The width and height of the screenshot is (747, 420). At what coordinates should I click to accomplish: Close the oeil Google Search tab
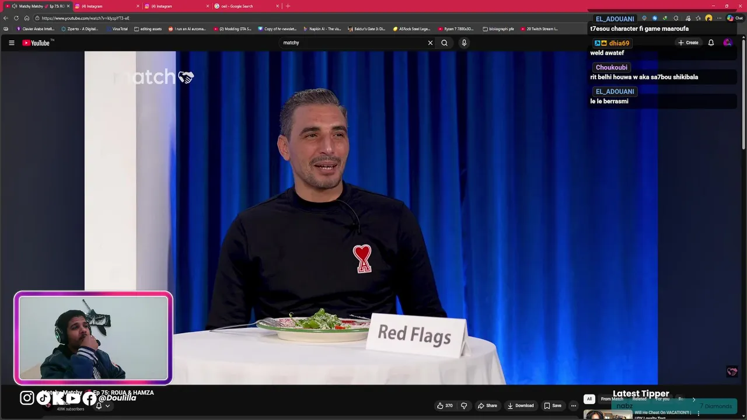277,6
